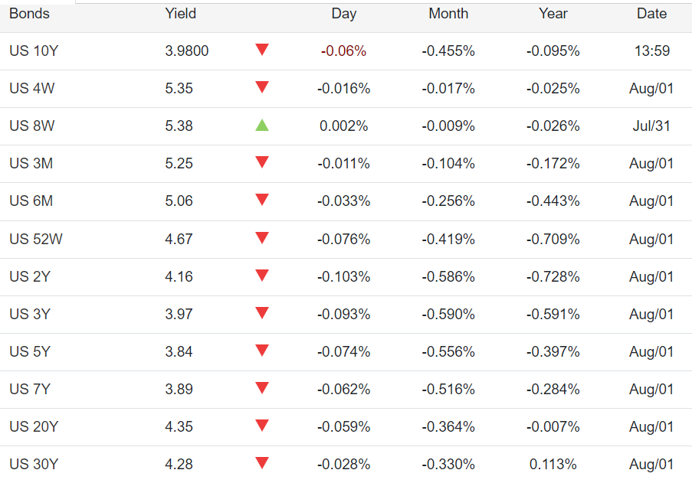Click the red -0.06% day change
The height and width of the screenshot is (483, 692).
click(343, 51)
